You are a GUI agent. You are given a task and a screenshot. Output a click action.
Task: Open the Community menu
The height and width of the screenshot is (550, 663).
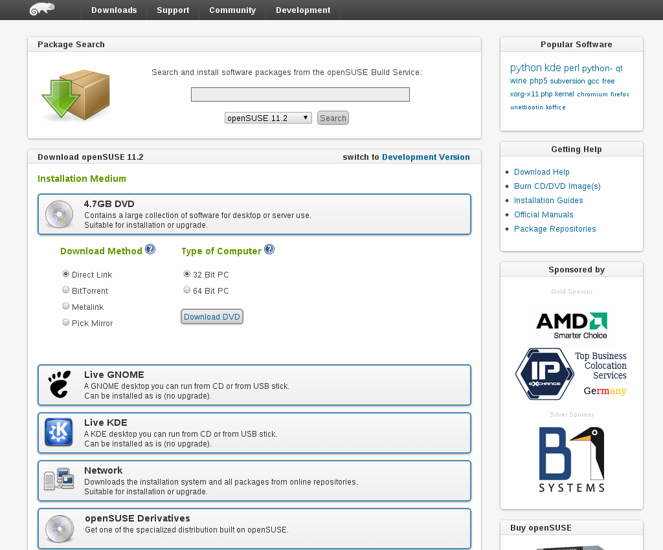tap(232, 10)
